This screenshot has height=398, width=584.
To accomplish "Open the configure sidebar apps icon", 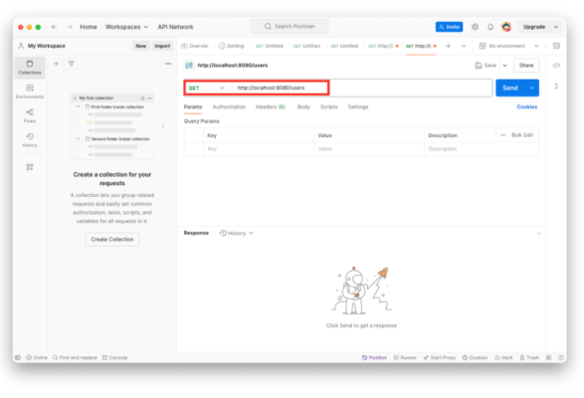I will point(30,167).
